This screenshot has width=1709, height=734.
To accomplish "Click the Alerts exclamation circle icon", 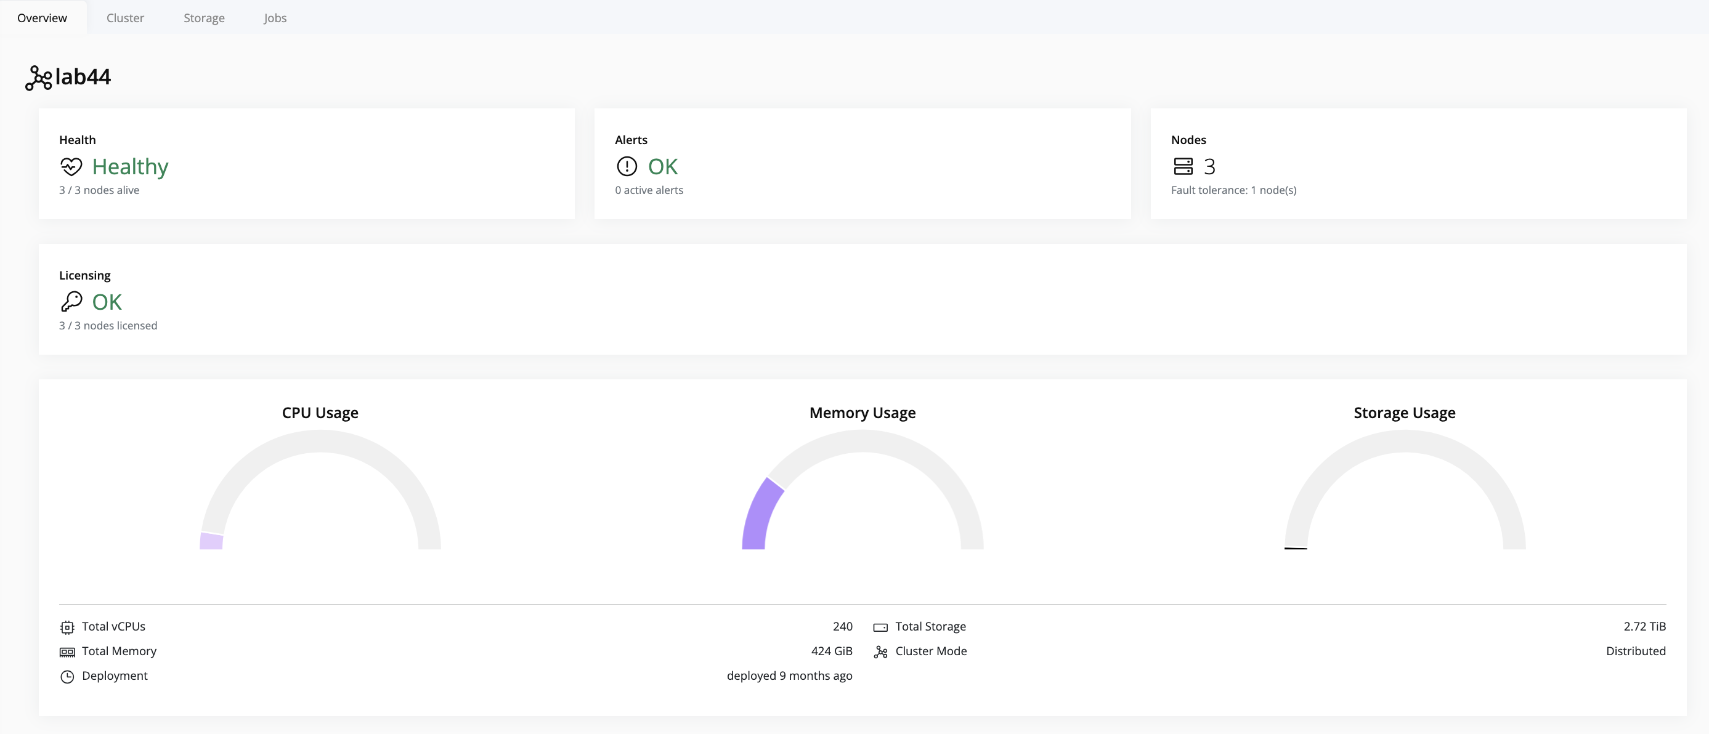I will 627,166.
